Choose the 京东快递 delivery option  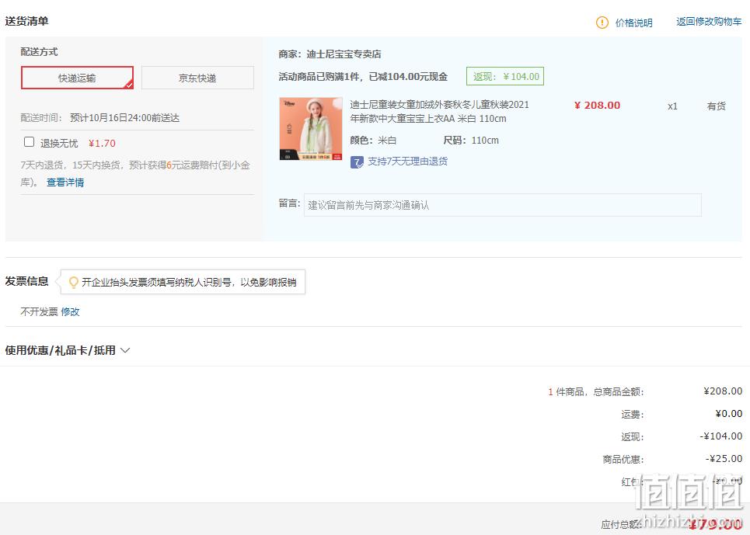click(197, 78)
